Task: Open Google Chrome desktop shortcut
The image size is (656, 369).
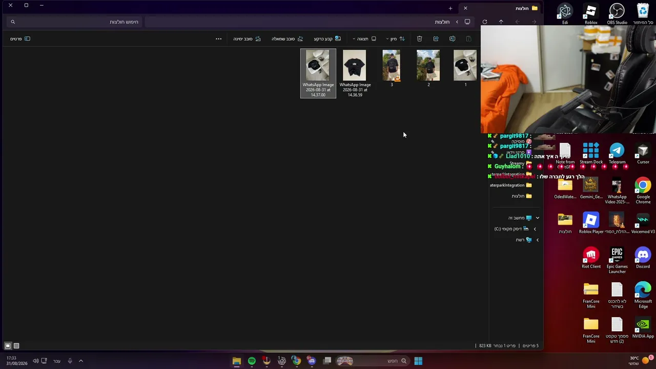Action: click(x=643, y=191)
